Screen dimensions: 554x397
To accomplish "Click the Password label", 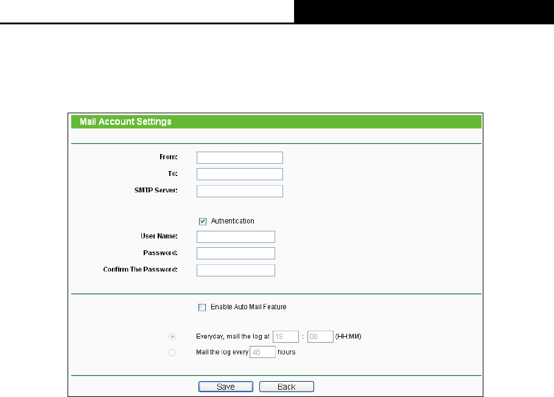I will (x=160, y=253).
